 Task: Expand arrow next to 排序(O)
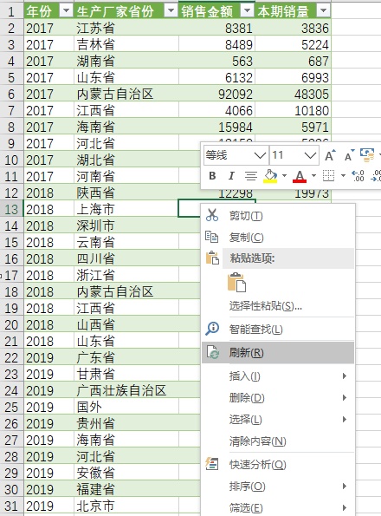(345, 486)
